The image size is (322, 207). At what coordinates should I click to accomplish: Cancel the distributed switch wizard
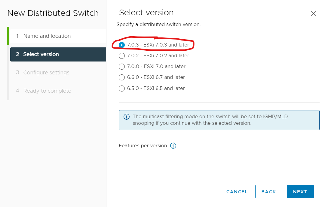pos(237,192)
